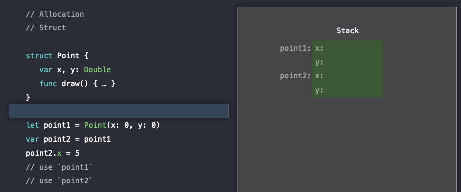Click the Point struct name declaration
This screenshot has width=461, height=192.
click(x=68, y=56)
